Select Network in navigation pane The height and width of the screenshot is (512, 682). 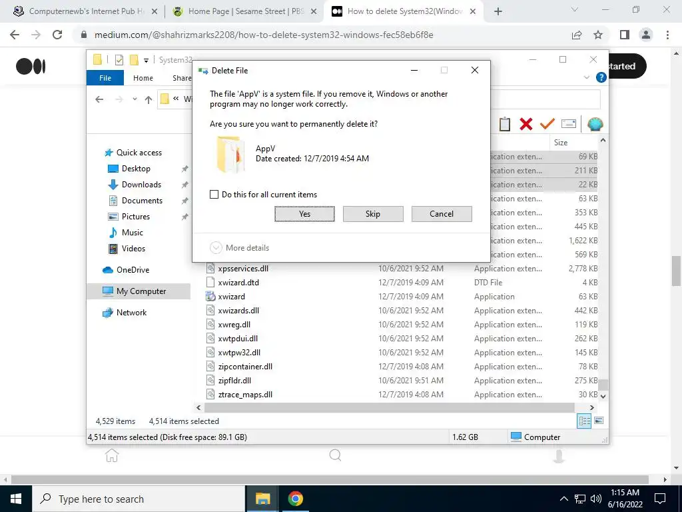131,313
